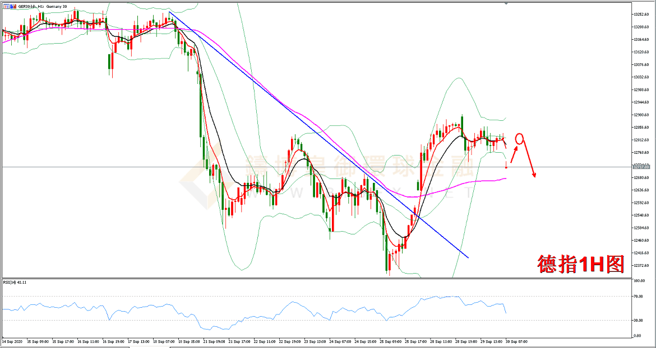Click the chart shift triangle marker at top
The width and height of the screenshot is (656, 348).
(507, 3)
